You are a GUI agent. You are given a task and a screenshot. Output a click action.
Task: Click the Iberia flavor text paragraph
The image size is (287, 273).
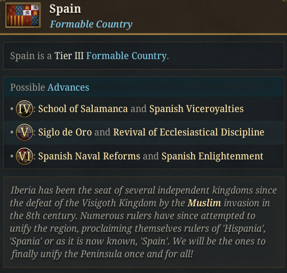(144, 222)
